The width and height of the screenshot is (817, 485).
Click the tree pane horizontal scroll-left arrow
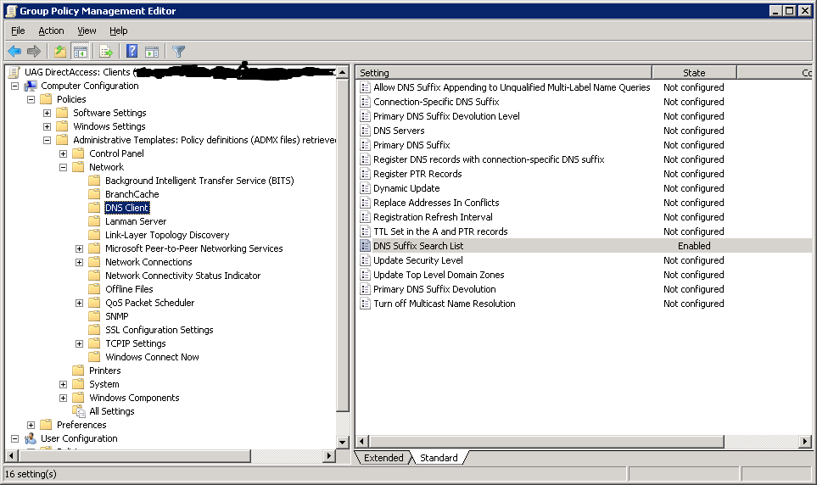point(12,456)
